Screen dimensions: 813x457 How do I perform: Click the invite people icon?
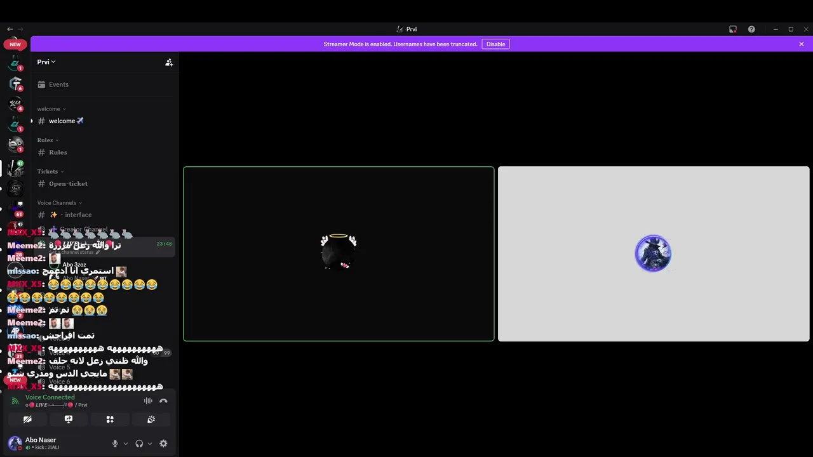tap(169, 62)
